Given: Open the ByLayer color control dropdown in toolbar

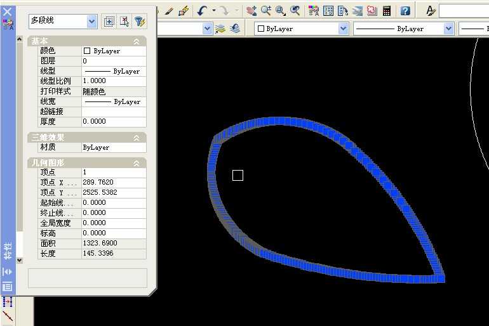Looking at the screenshot, I should click(x=343, y=29).
